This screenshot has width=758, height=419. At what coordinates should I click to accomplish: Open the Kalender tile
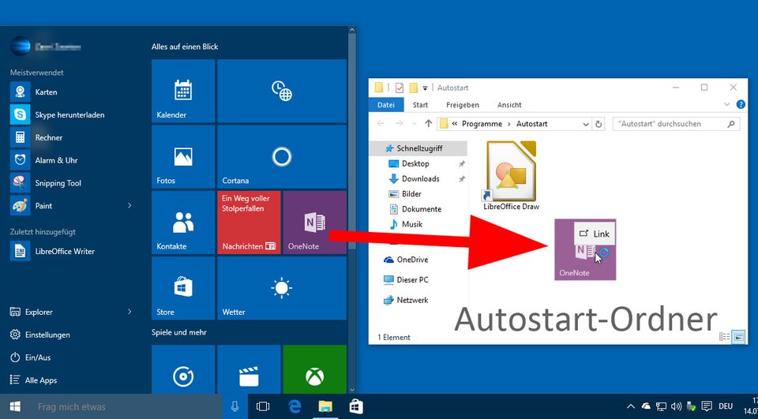pyautogui.click(x=183, y=91)
